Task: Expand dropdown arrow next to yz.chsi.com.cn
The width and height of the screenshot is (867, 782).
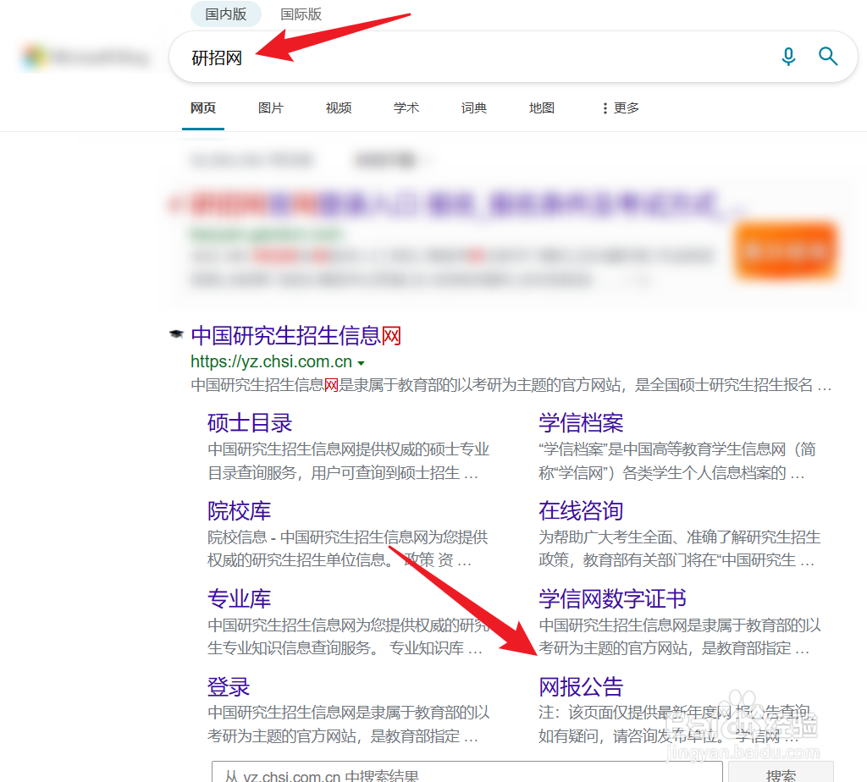Action: pyautogui.click(x=361, y=363)
